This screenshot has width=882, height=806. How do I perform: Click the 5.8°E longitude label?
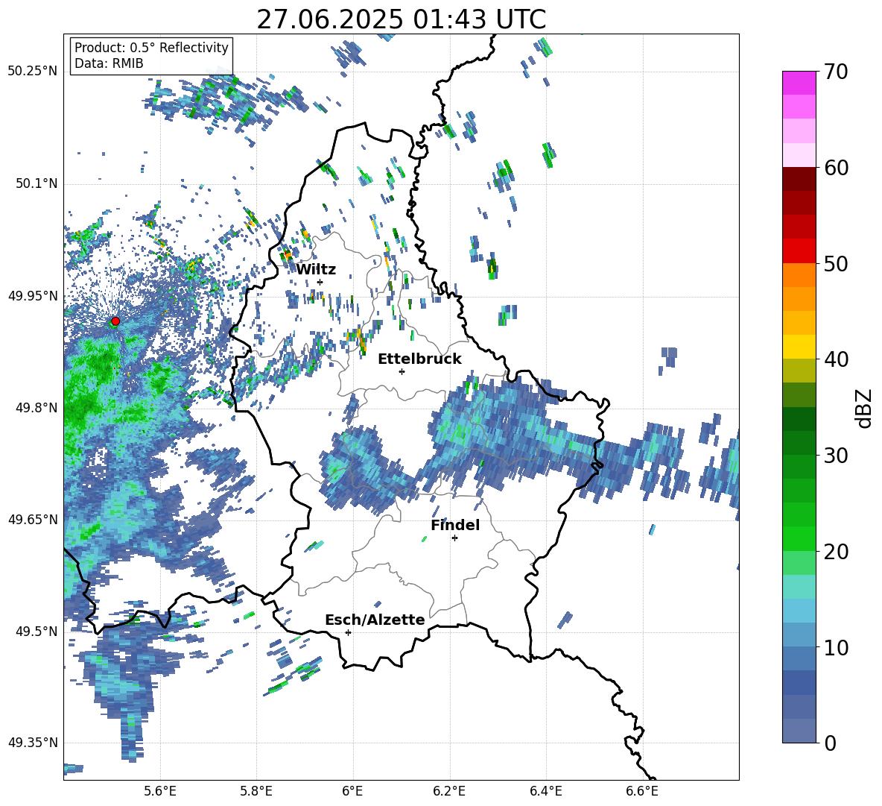point(256,792)
